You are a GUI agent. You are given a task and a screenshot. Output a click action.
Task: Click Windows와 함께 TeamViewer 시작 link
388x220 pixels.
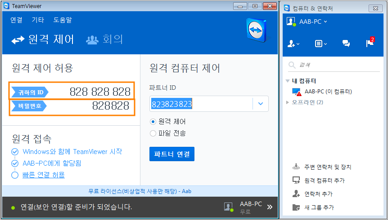coord(72,151)
